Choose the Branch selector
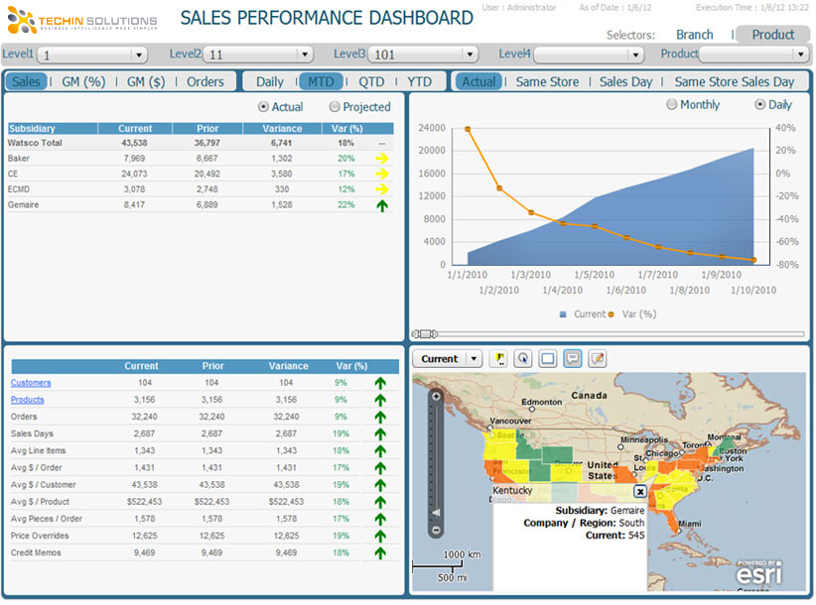The image size is (816, 605). pos(694,35)
